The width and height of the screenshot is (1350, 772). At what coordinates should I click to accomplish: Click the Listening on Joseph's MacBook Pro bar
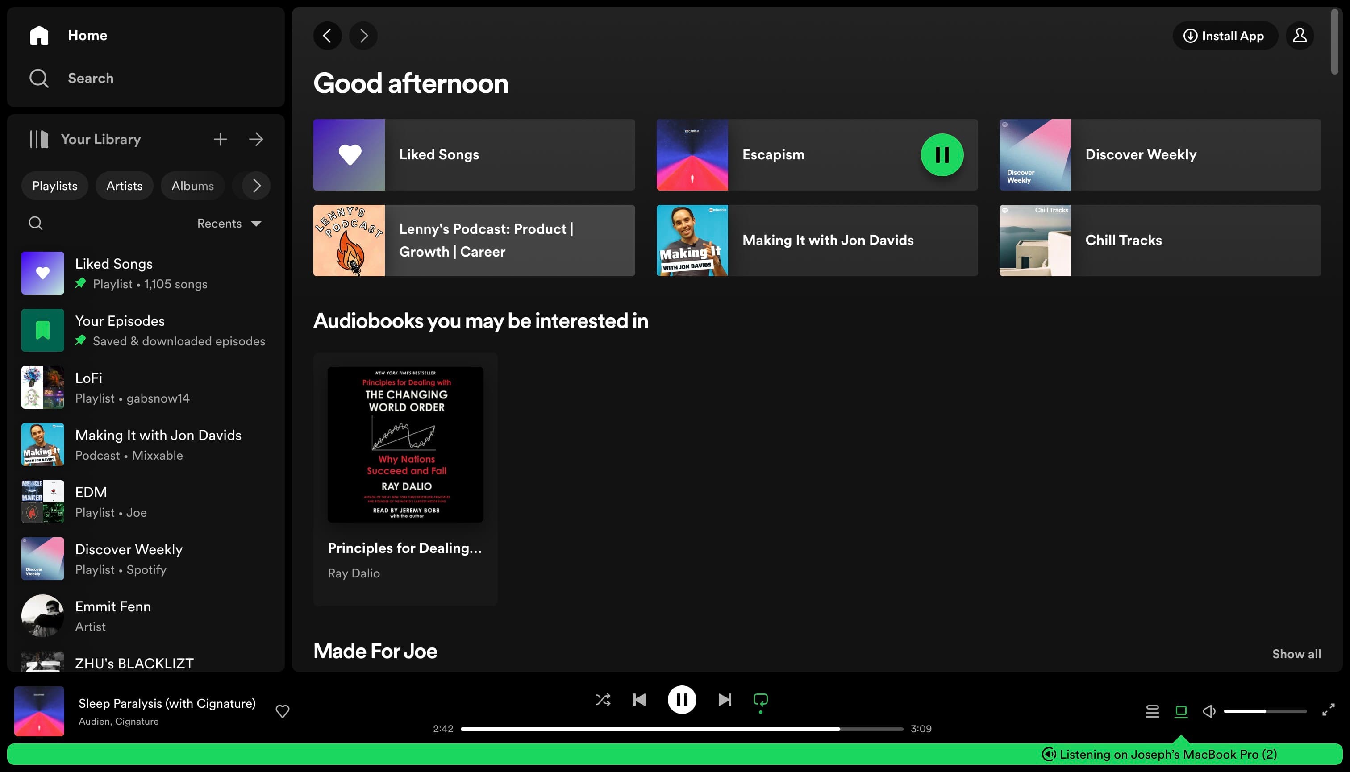point(675,754)
